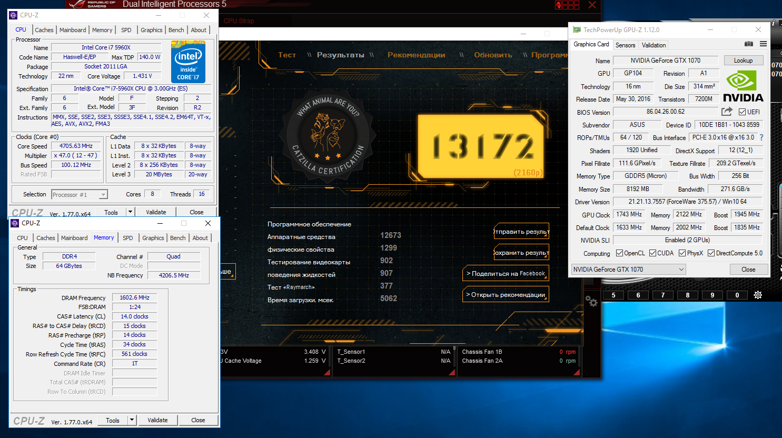Open Graphics tab in lower CPU-Z window
This screenshot has height=438, width=782.
(153, 238)
